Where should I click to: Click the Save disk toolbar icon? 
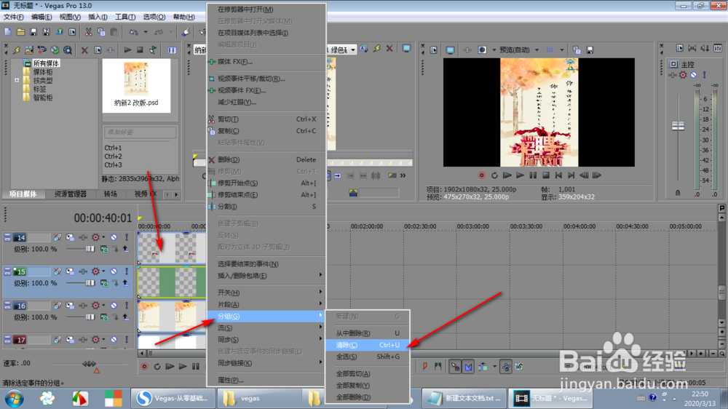(x=33, y=32)
